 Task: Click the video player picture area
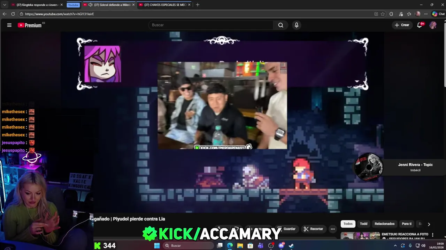pos(222,122)
